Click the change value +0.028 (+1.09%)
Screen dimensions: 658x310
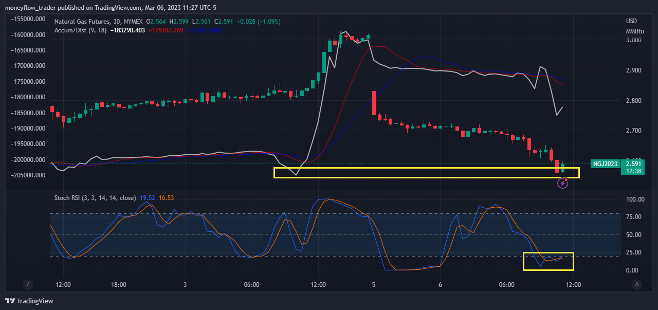pyautogui.click(x=259, y=22)
